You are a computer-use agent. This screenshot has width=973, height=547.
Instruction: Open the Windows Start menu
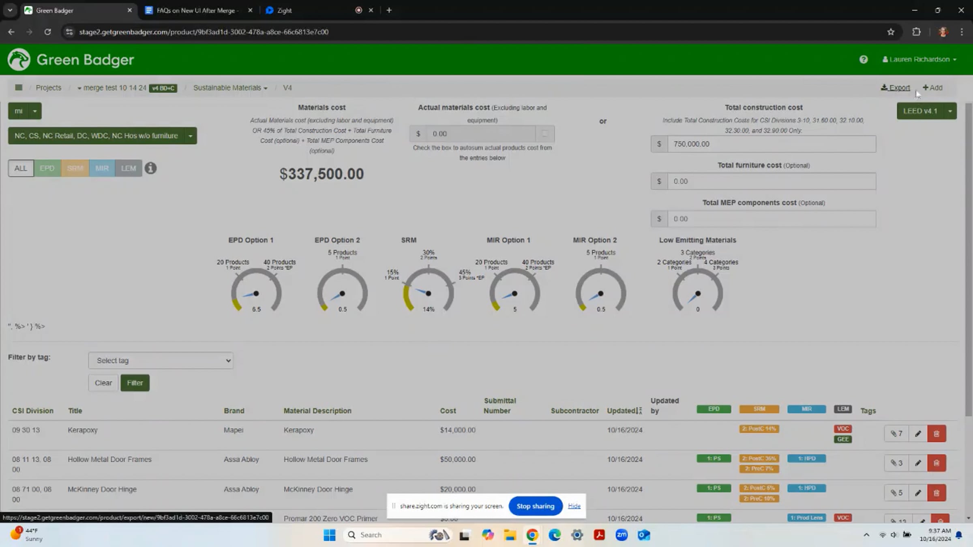330,535
